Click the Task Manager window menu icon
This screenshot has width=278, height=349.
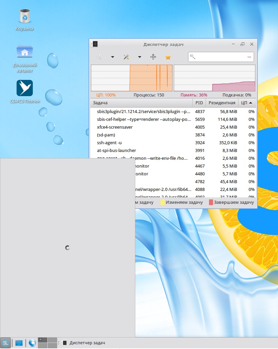click(x=95, y=44)
